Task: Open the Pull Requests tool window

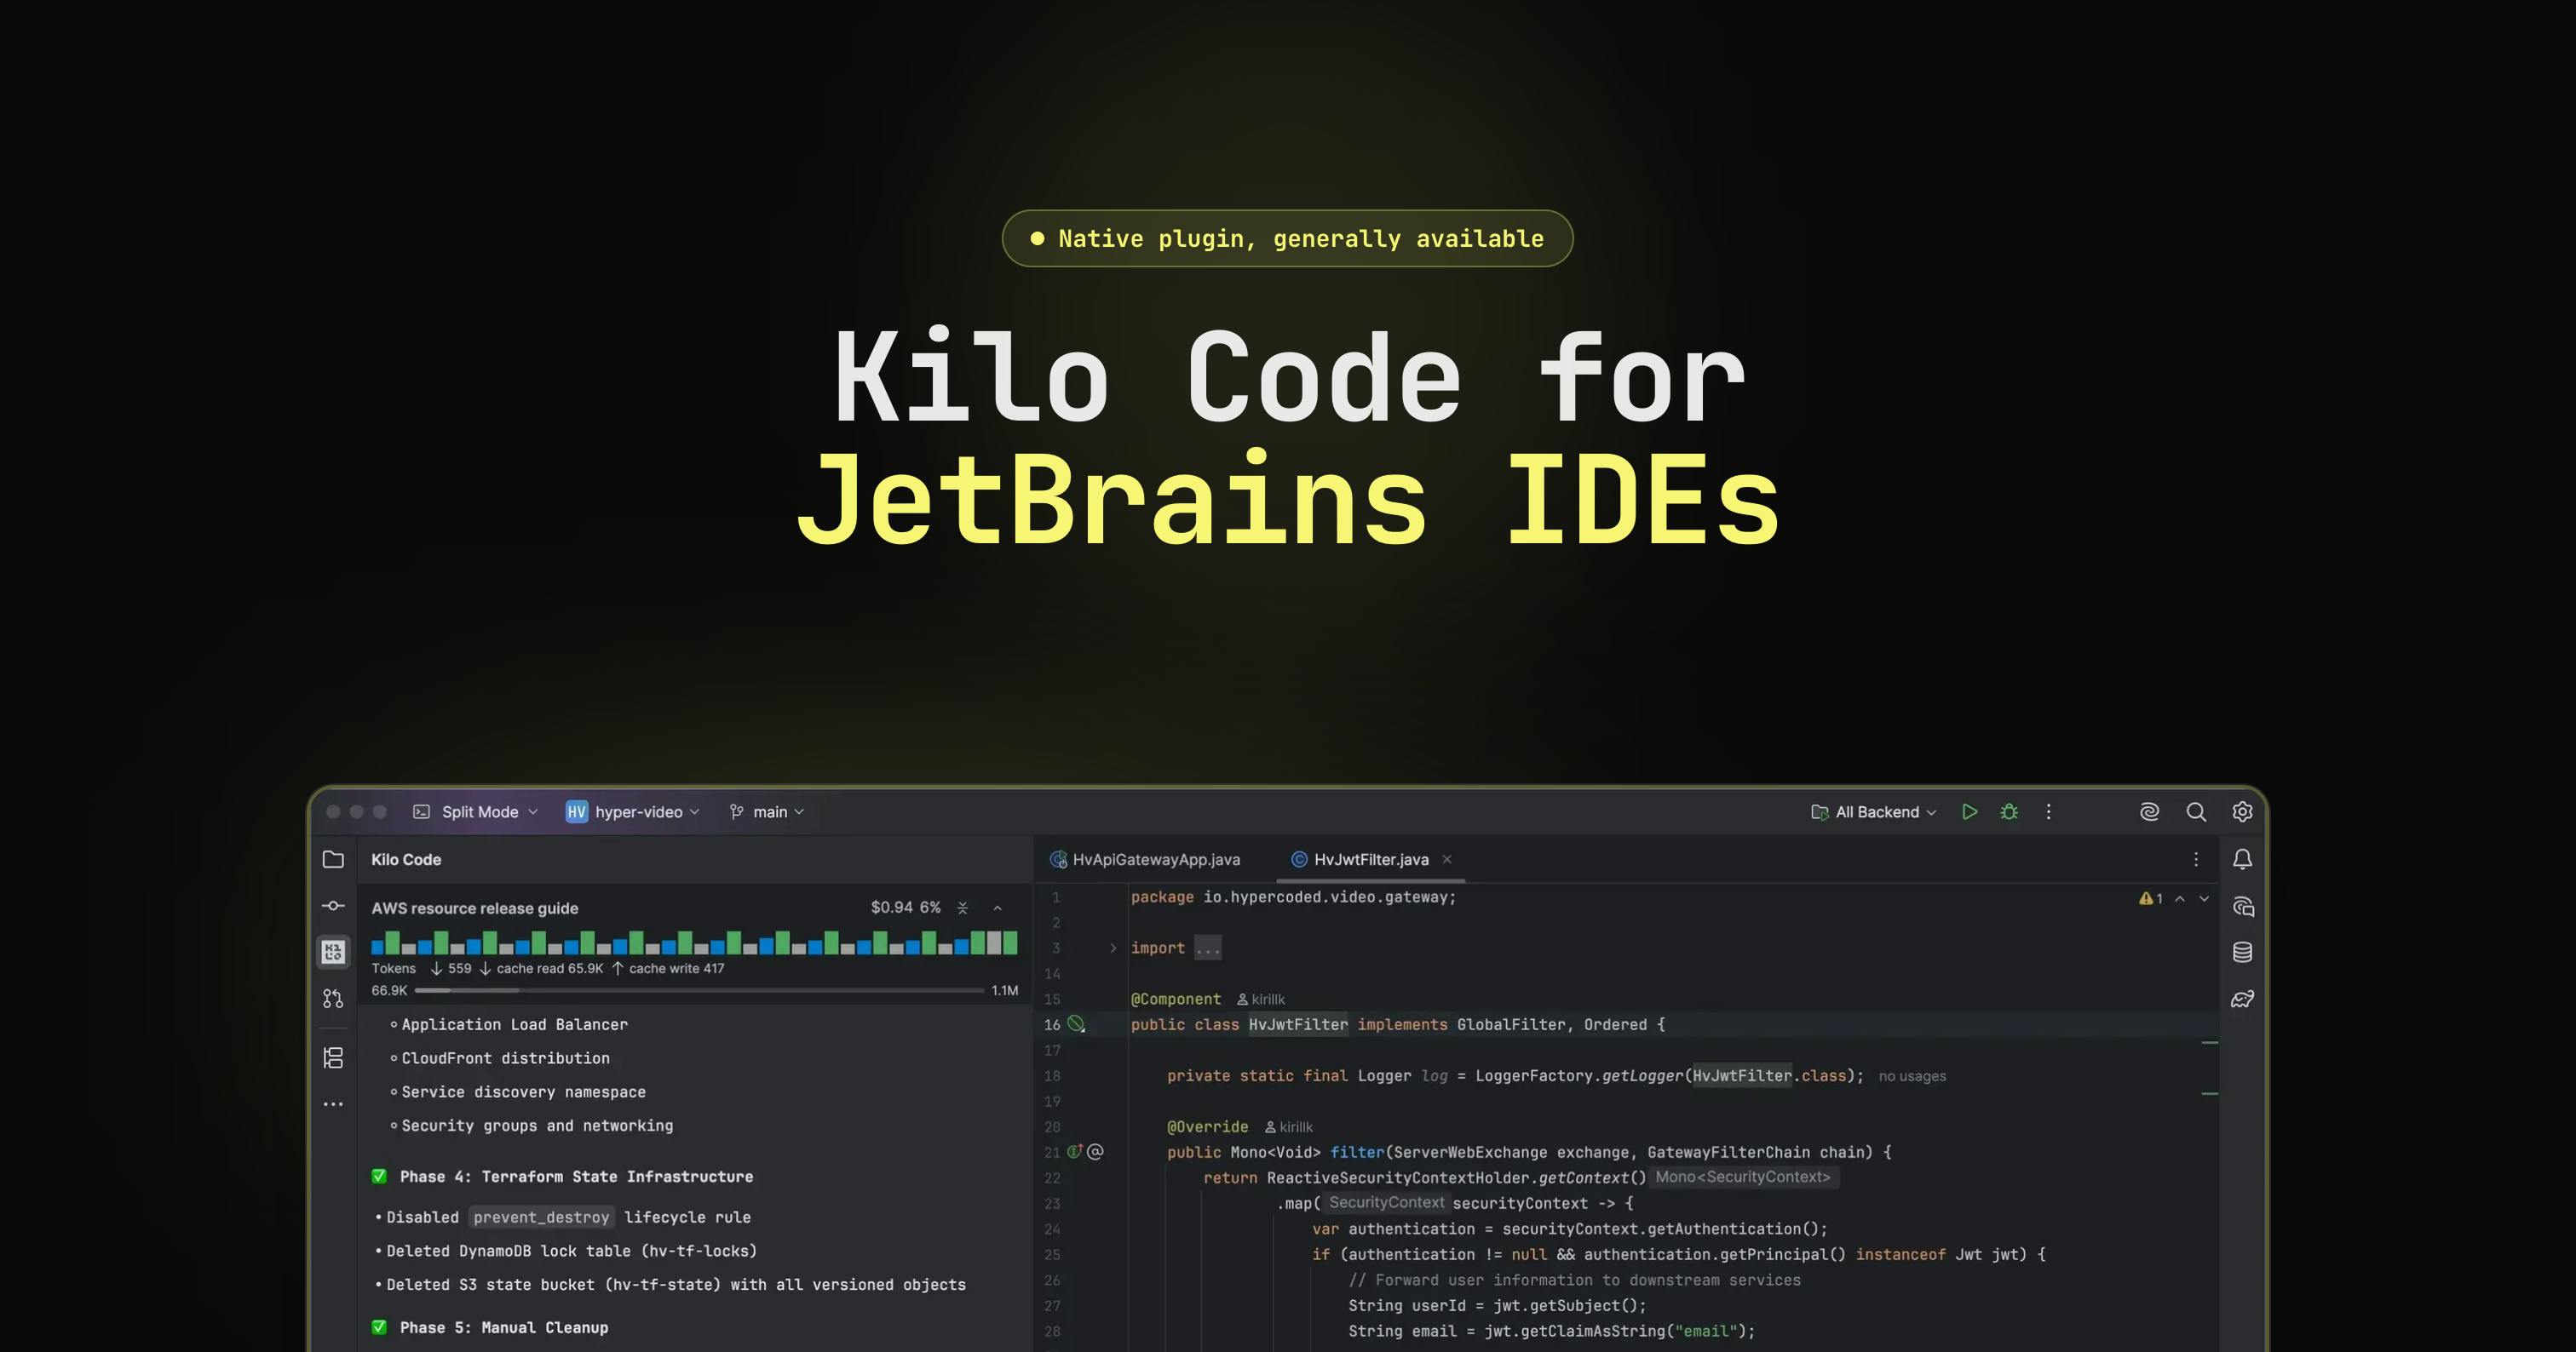Action: tap(333, 999)
